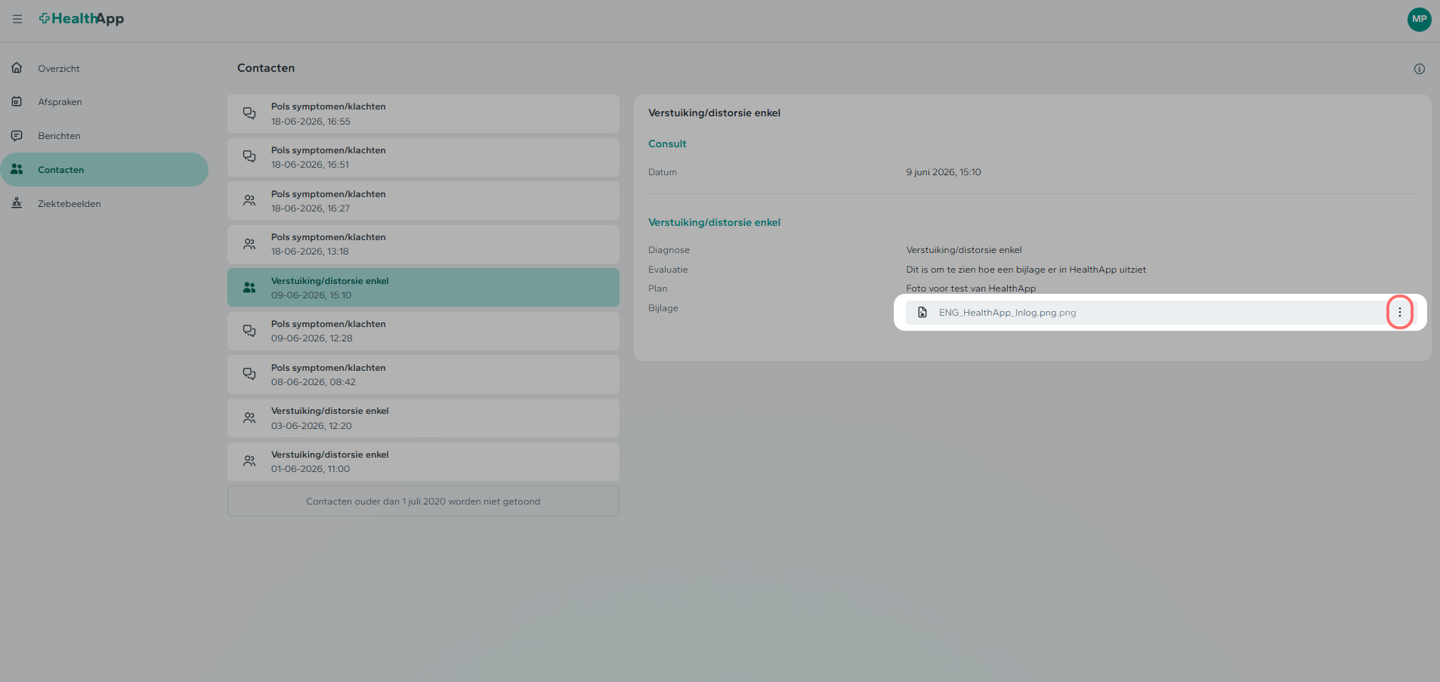1440x682 pixels.
Task: Open the hamburger navigation menu
Action: click(17, 19)
